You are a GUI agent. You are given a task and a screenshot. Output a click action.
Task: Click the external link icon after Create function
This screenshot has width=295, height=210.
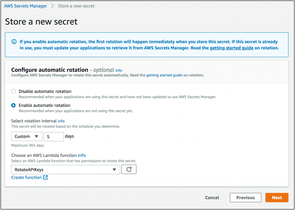point(46,177)
